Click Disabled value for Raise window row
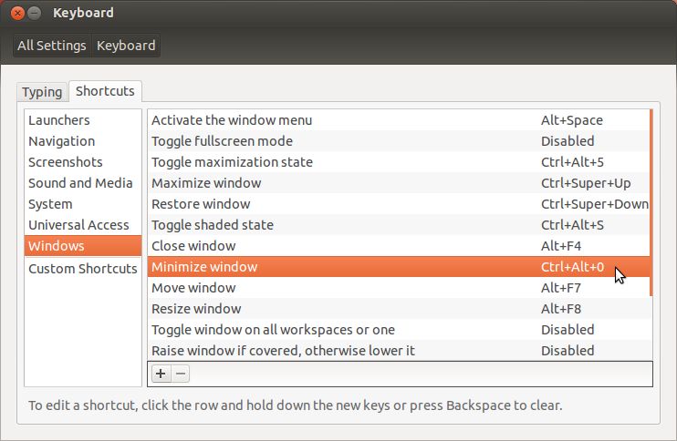This screenshot has height=441, width=677. click(568, 351)
